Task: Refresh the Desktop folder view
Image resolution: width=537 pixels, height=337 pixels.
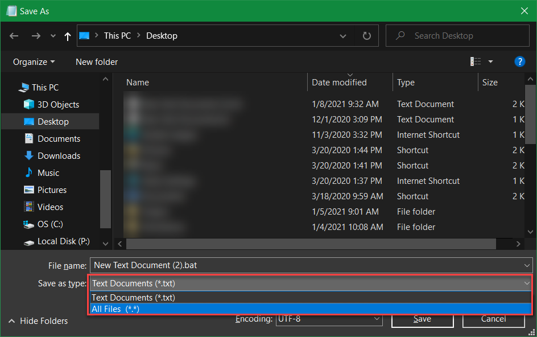Action: [366, 35]
